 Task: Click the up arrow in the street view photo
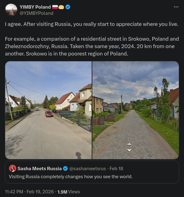[x=129, y=145]
